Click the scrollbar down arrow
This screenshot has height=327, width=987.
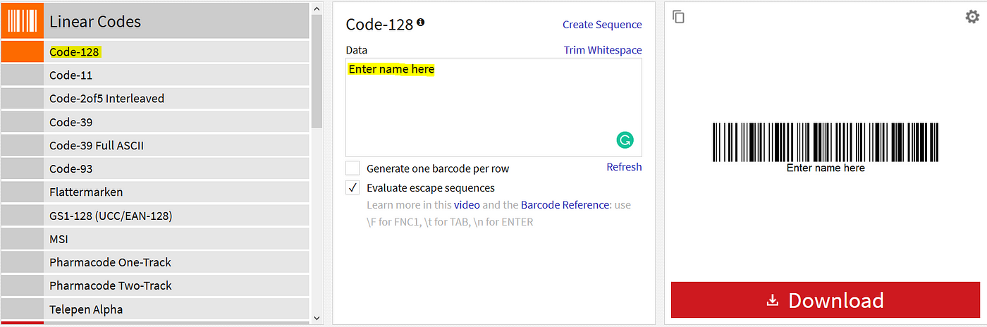tap(317, 318)
